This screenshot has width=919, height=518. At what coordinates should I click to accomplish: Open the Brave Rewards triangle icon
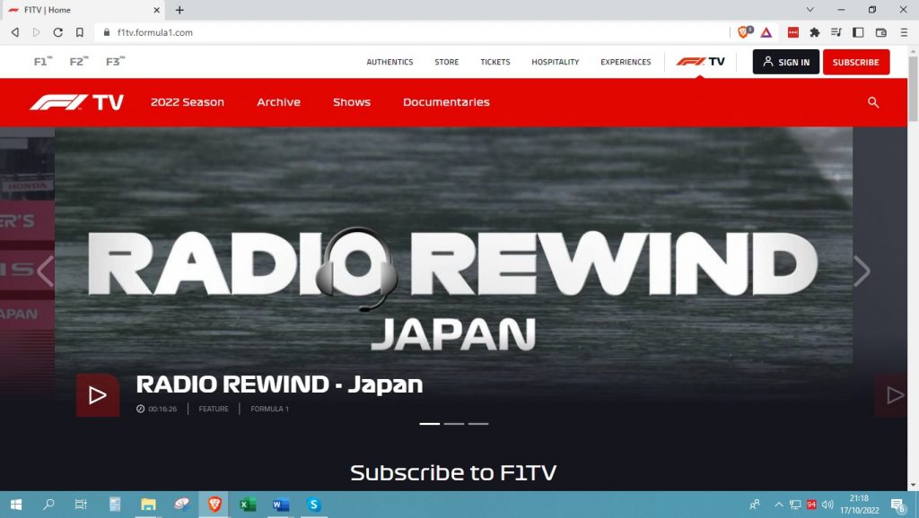tap(766, 31)
